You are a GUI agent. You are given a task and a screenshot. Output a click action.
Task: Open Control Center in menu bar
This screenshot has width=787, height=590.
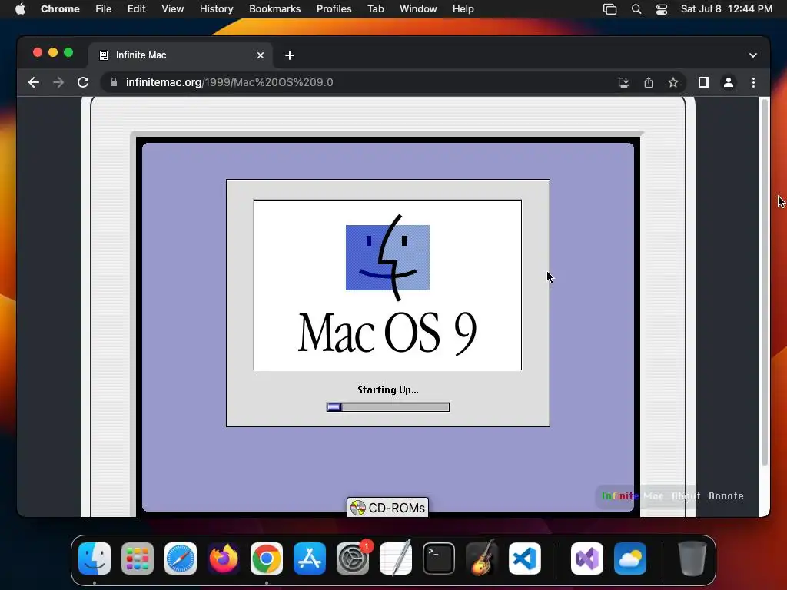662,9
